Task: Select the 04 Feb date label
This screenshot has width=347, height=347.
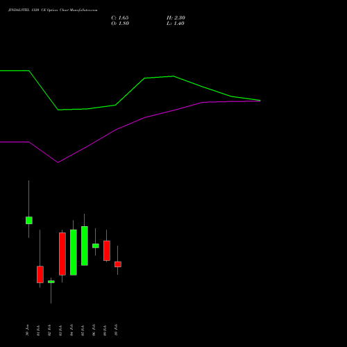Action: pyautogui.click(x=71, y=330)
